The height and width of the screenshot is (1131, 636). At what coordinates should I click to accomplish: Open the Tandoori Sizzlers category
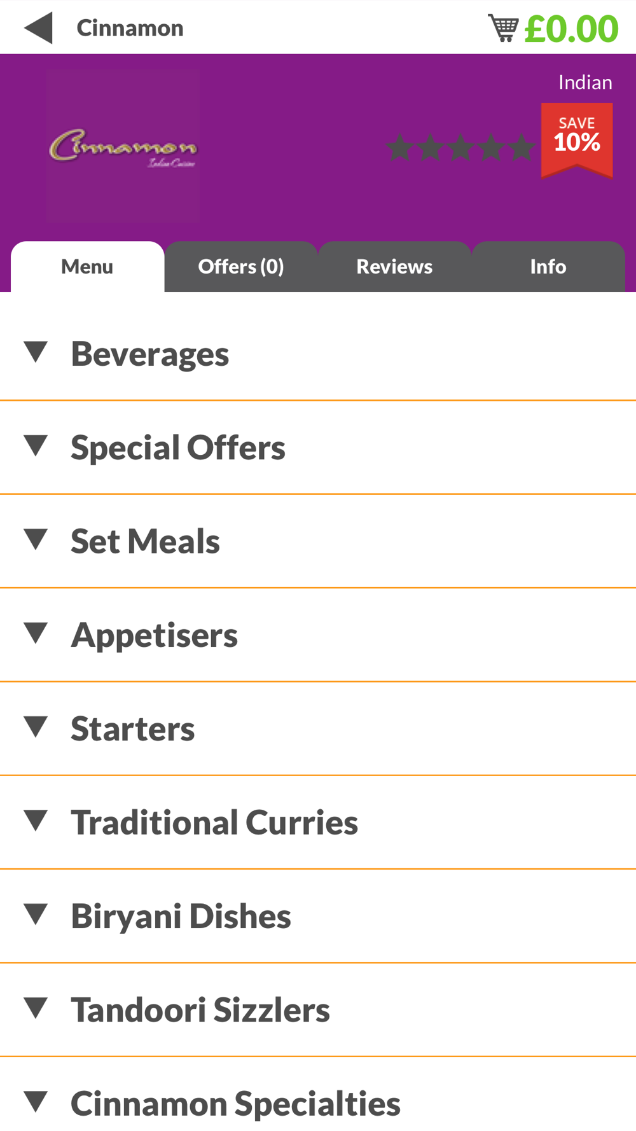(318, 1010)
